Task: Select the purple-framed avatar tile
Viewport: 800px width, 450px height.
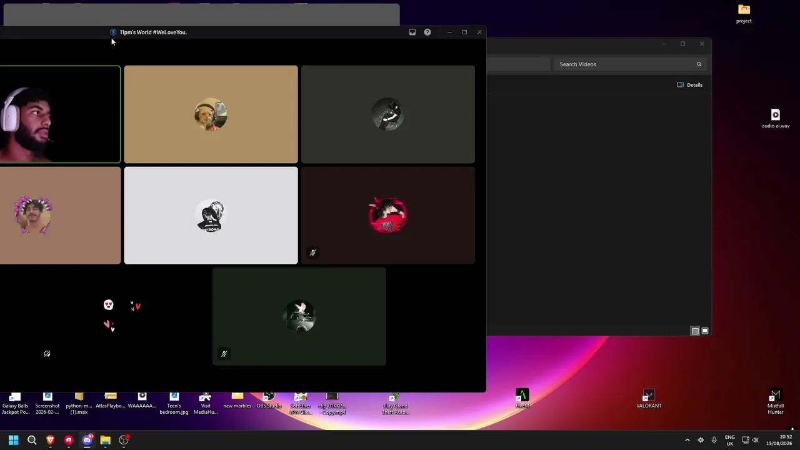Action: click(x=60, y=216)
